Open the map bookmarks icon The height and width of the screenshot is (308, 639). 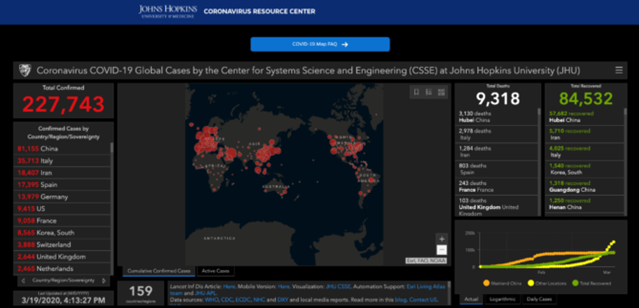(x=416, y=92)
